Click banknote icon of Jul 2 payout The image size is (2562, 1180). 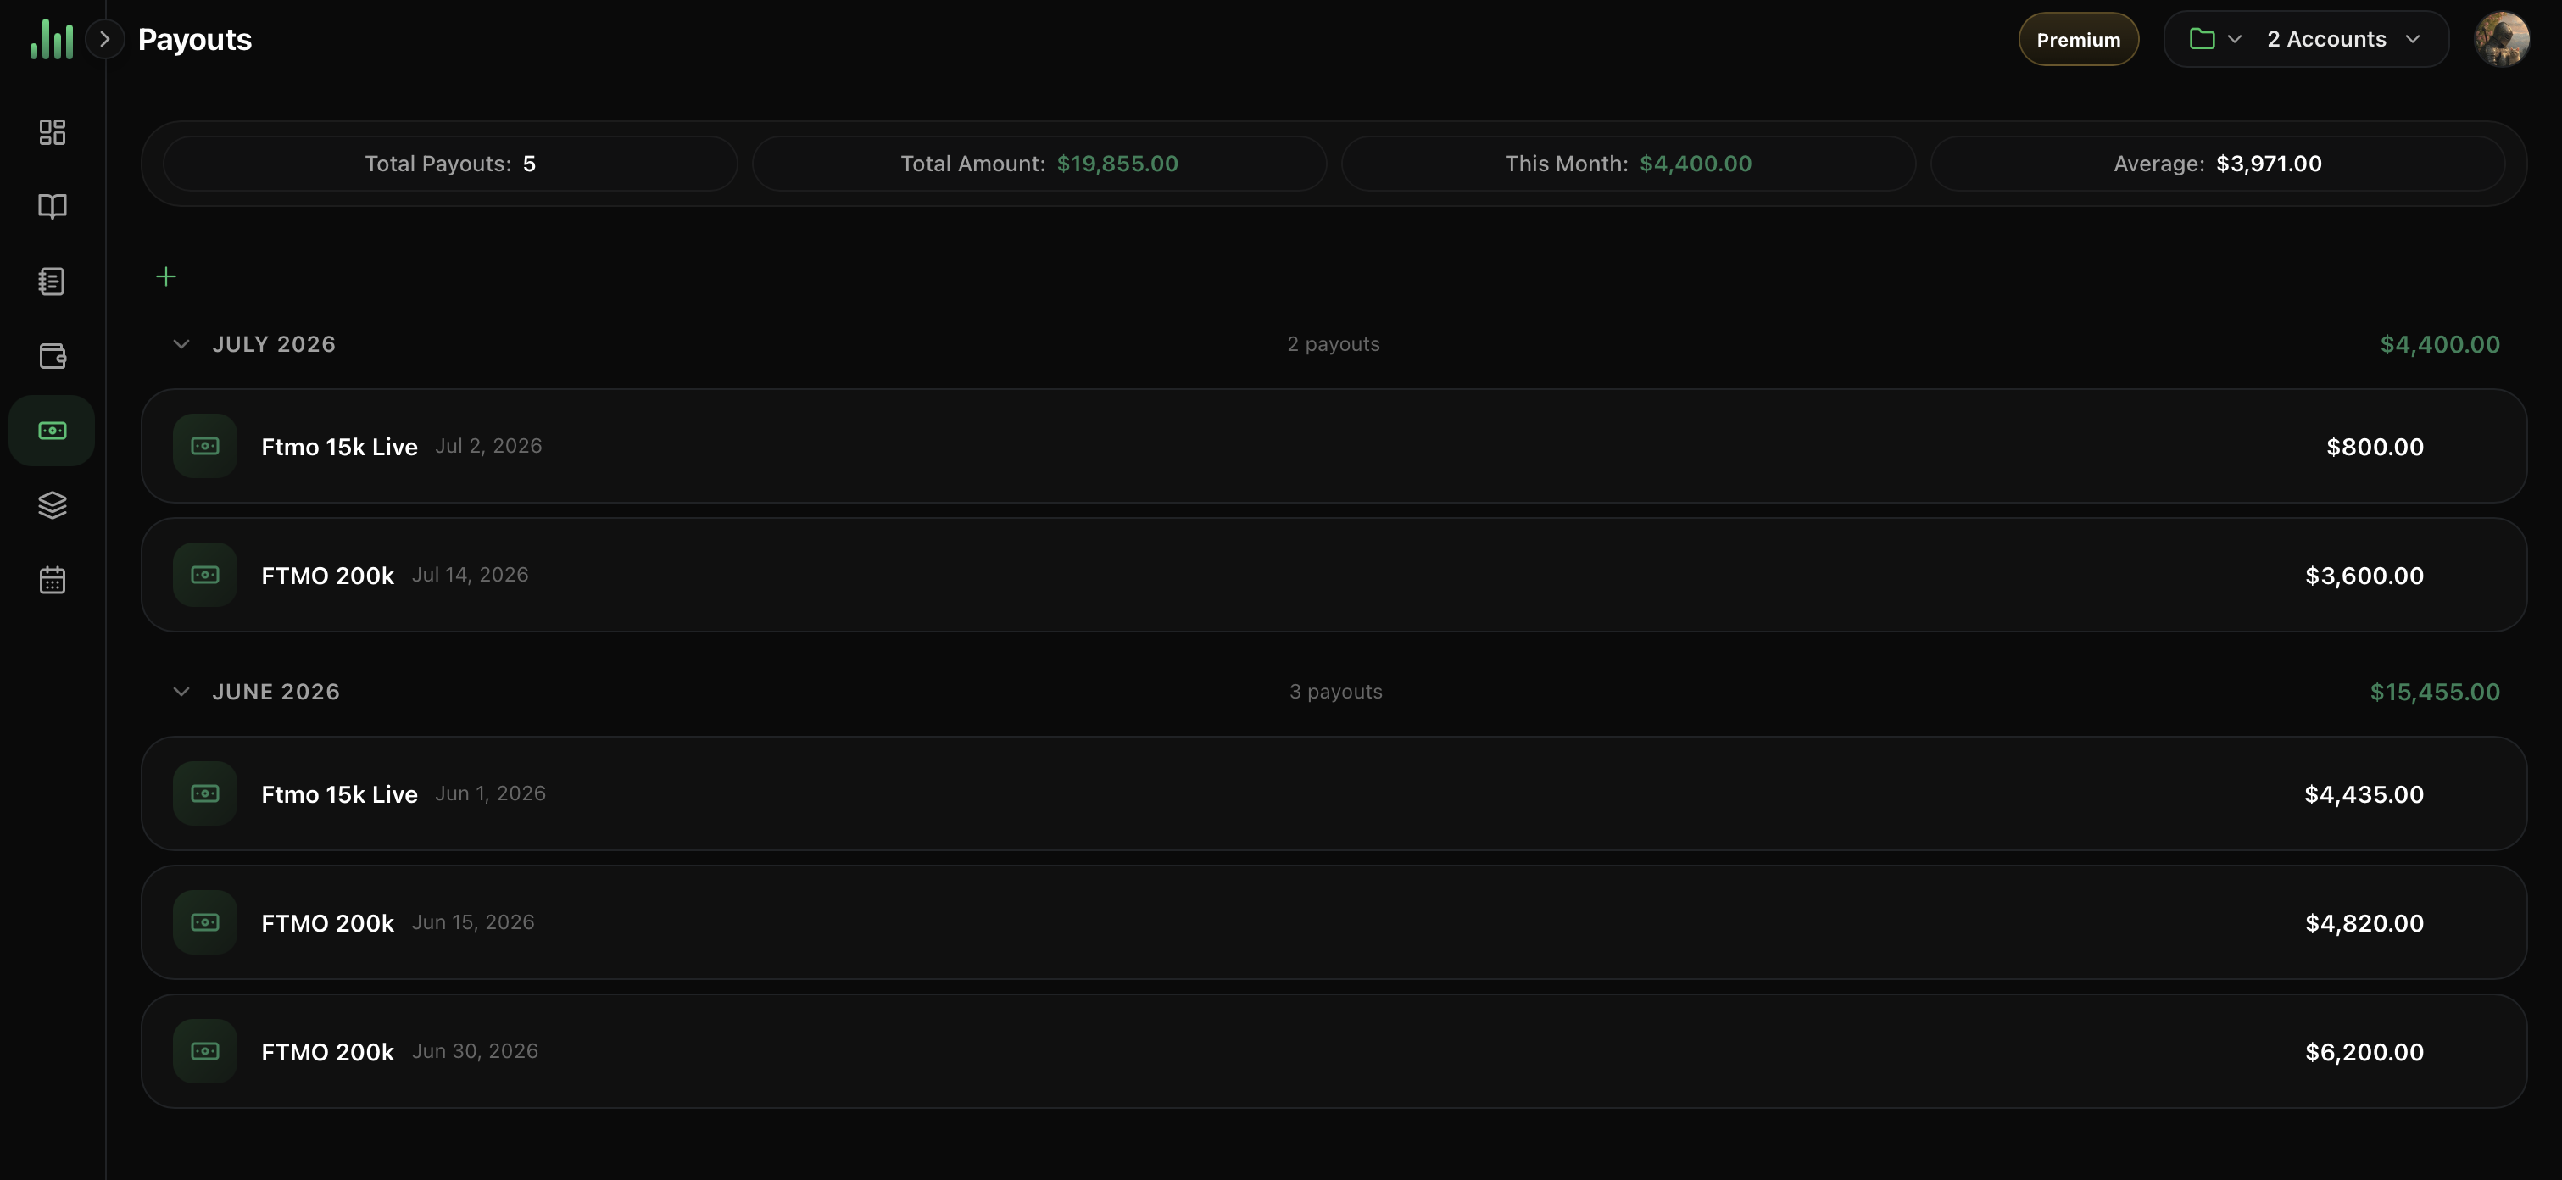(x=205, y=445)
